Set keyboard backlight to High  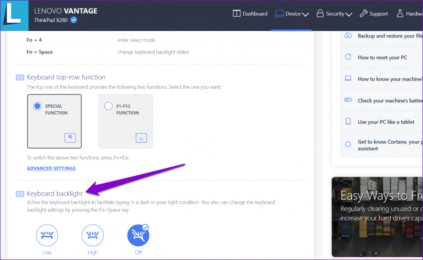pos(92,235)
